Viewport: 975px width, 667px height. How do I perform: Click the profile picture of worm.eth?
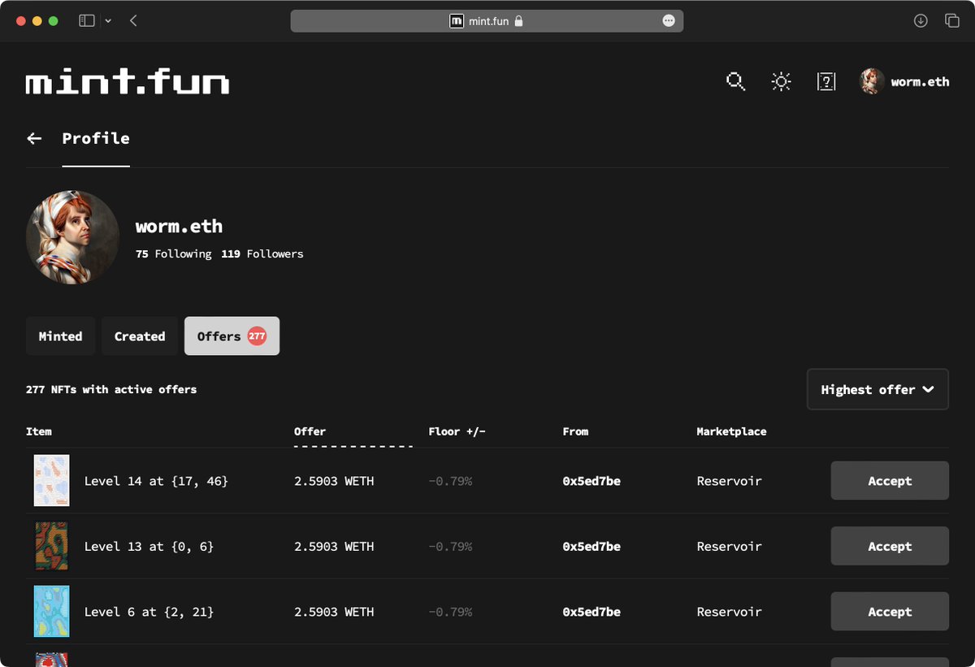coord(72,237)
